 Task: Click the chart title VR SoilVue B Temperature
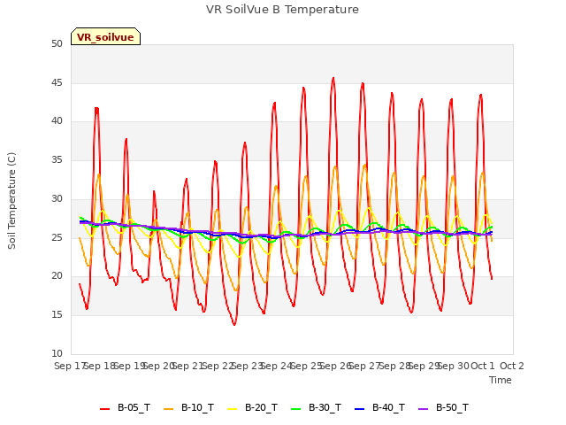283,10
